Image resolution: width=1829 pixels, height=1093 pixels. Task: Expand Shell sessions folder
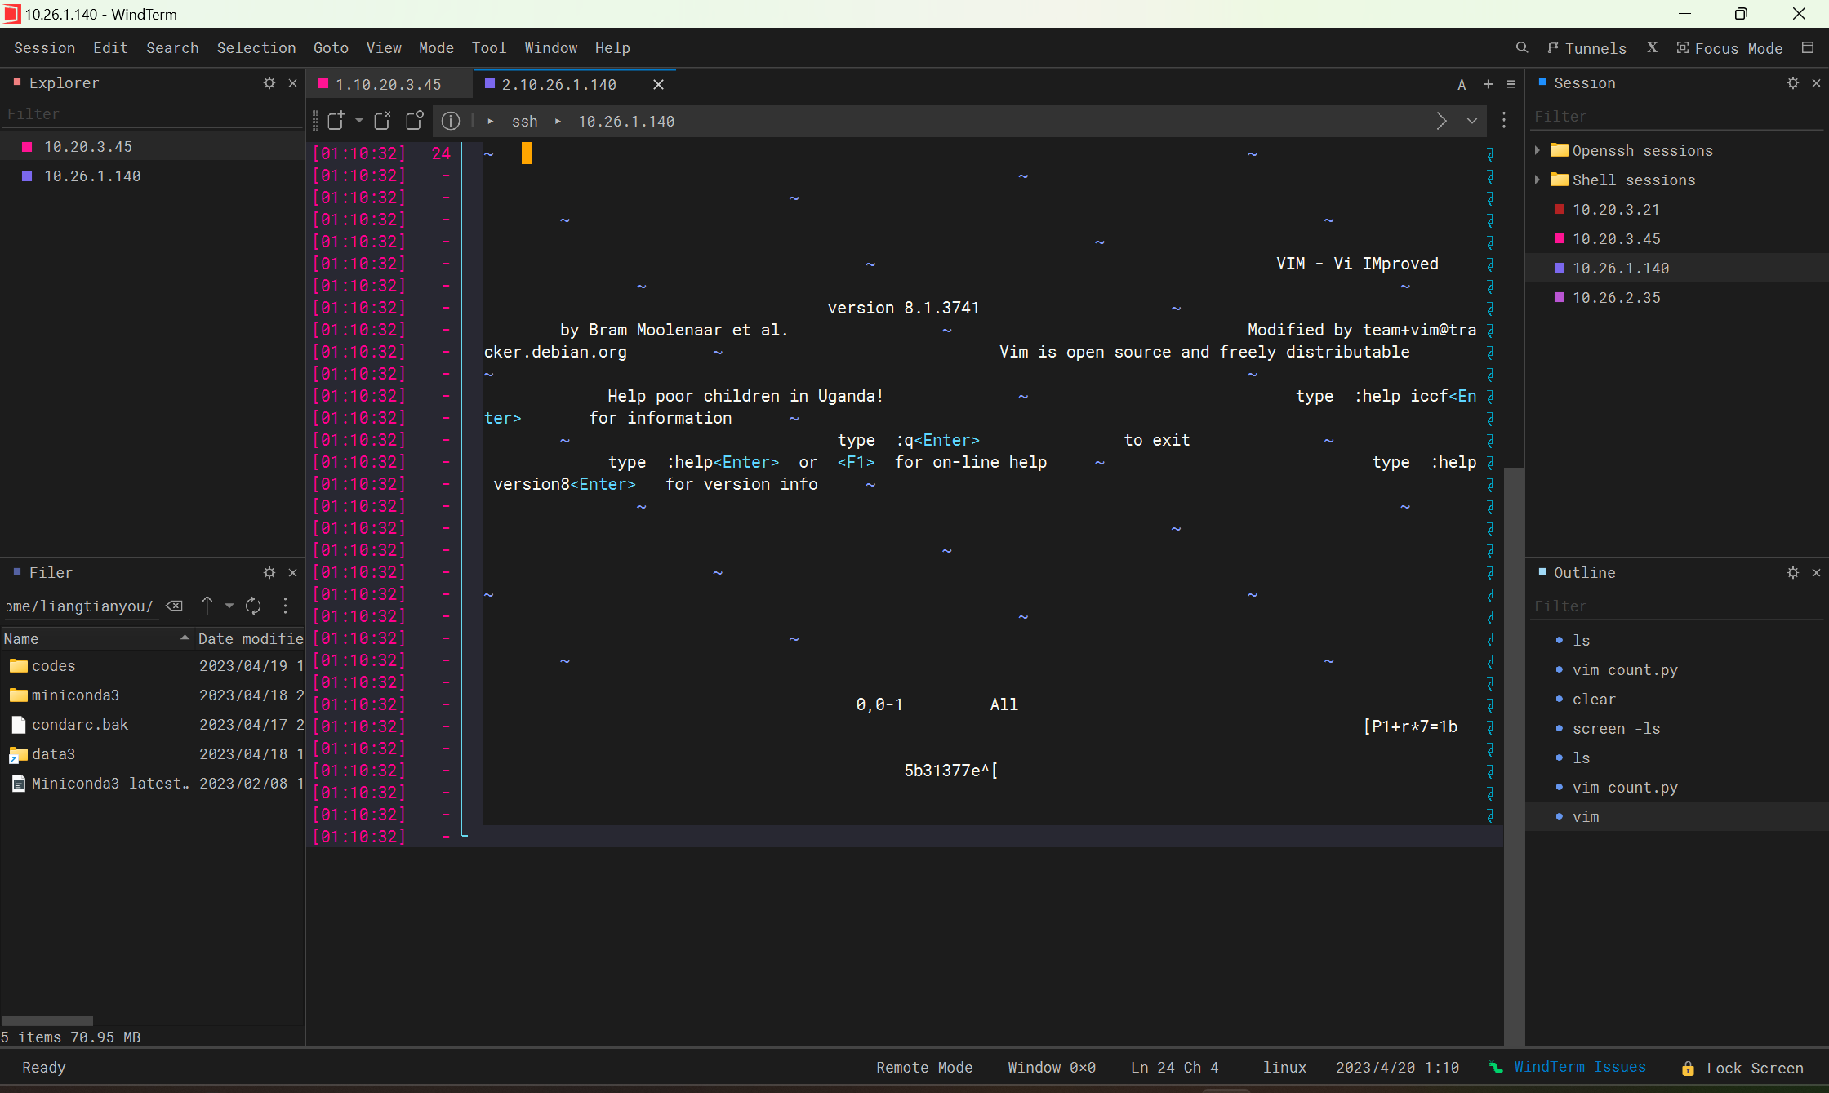pos(1538,180)
